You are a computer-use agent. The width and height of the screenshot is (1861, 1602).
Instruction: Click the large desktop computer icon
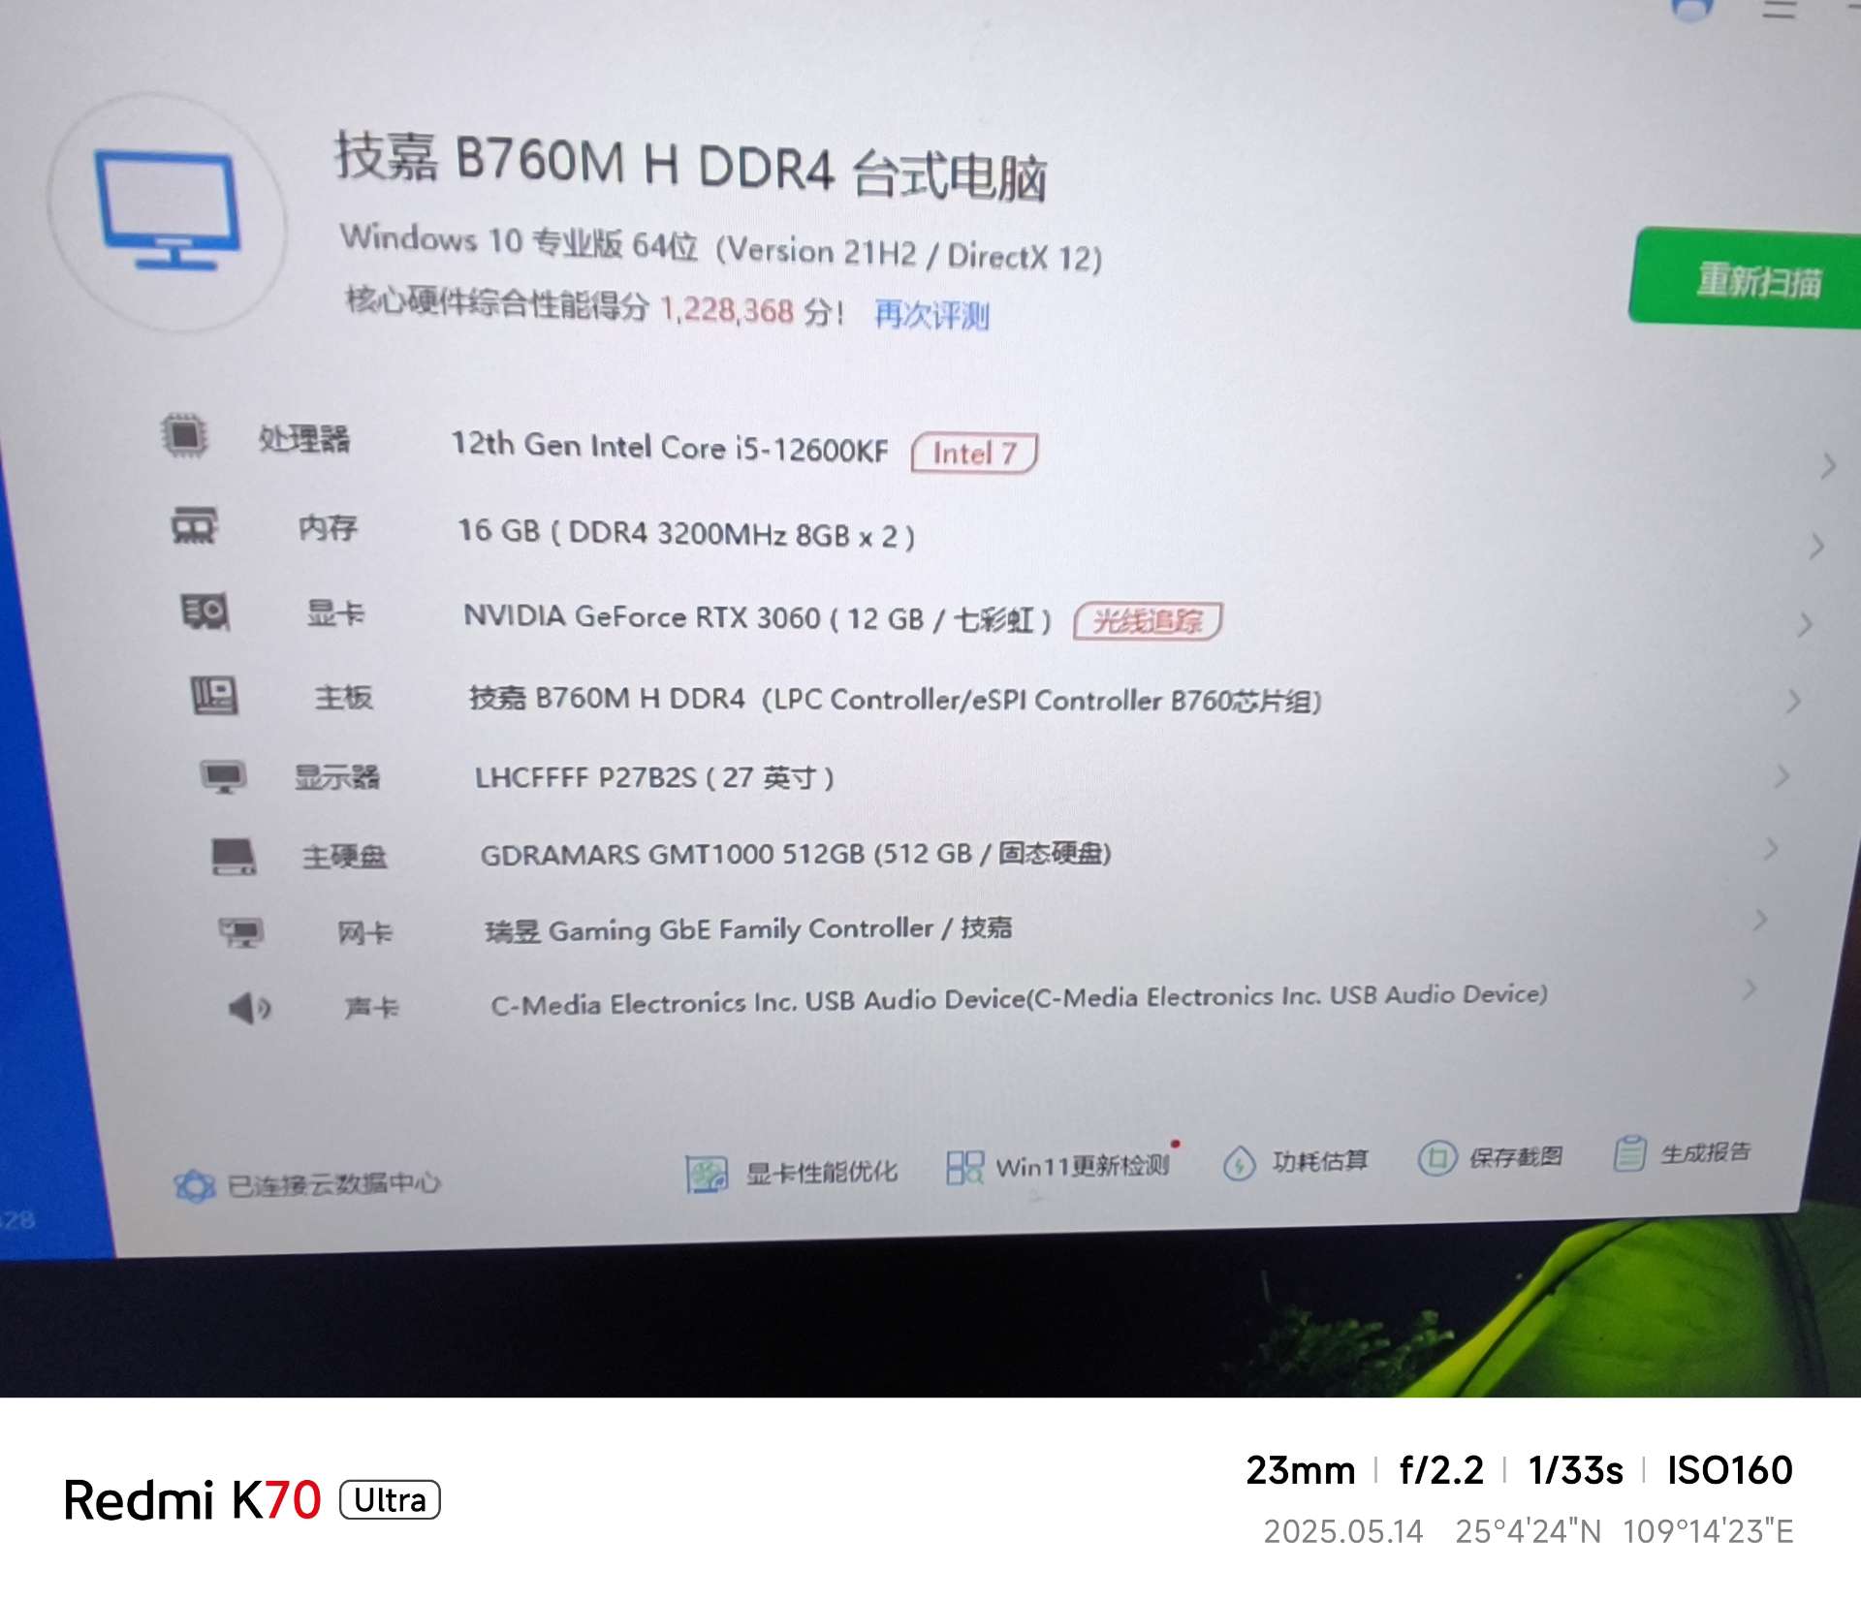point(169,210)
